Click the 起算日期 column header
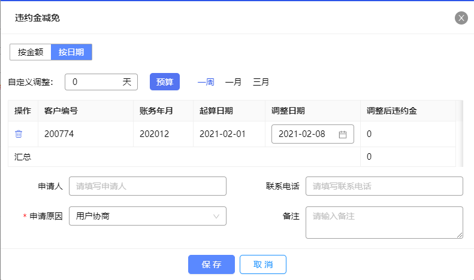This screenshot has width=474, height=280. (x=229, y=111)
